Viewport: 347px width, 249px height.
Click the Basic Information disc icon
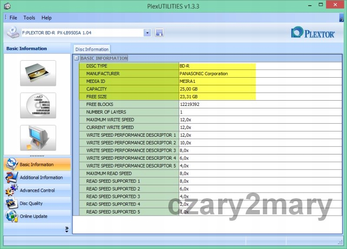(12, 164)
